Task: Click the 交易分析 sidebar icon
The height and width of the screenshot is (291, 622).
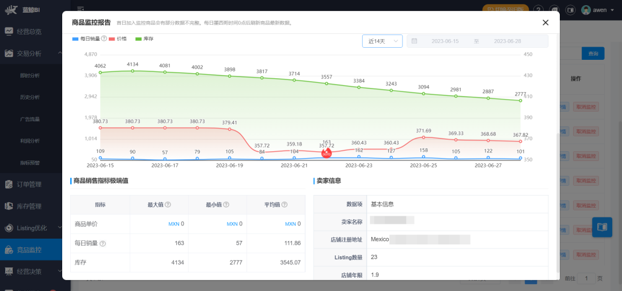Action: 9,53
